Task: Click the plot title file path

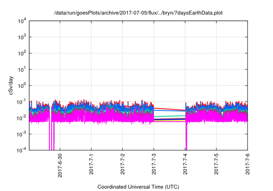Action: coord(138,13)
